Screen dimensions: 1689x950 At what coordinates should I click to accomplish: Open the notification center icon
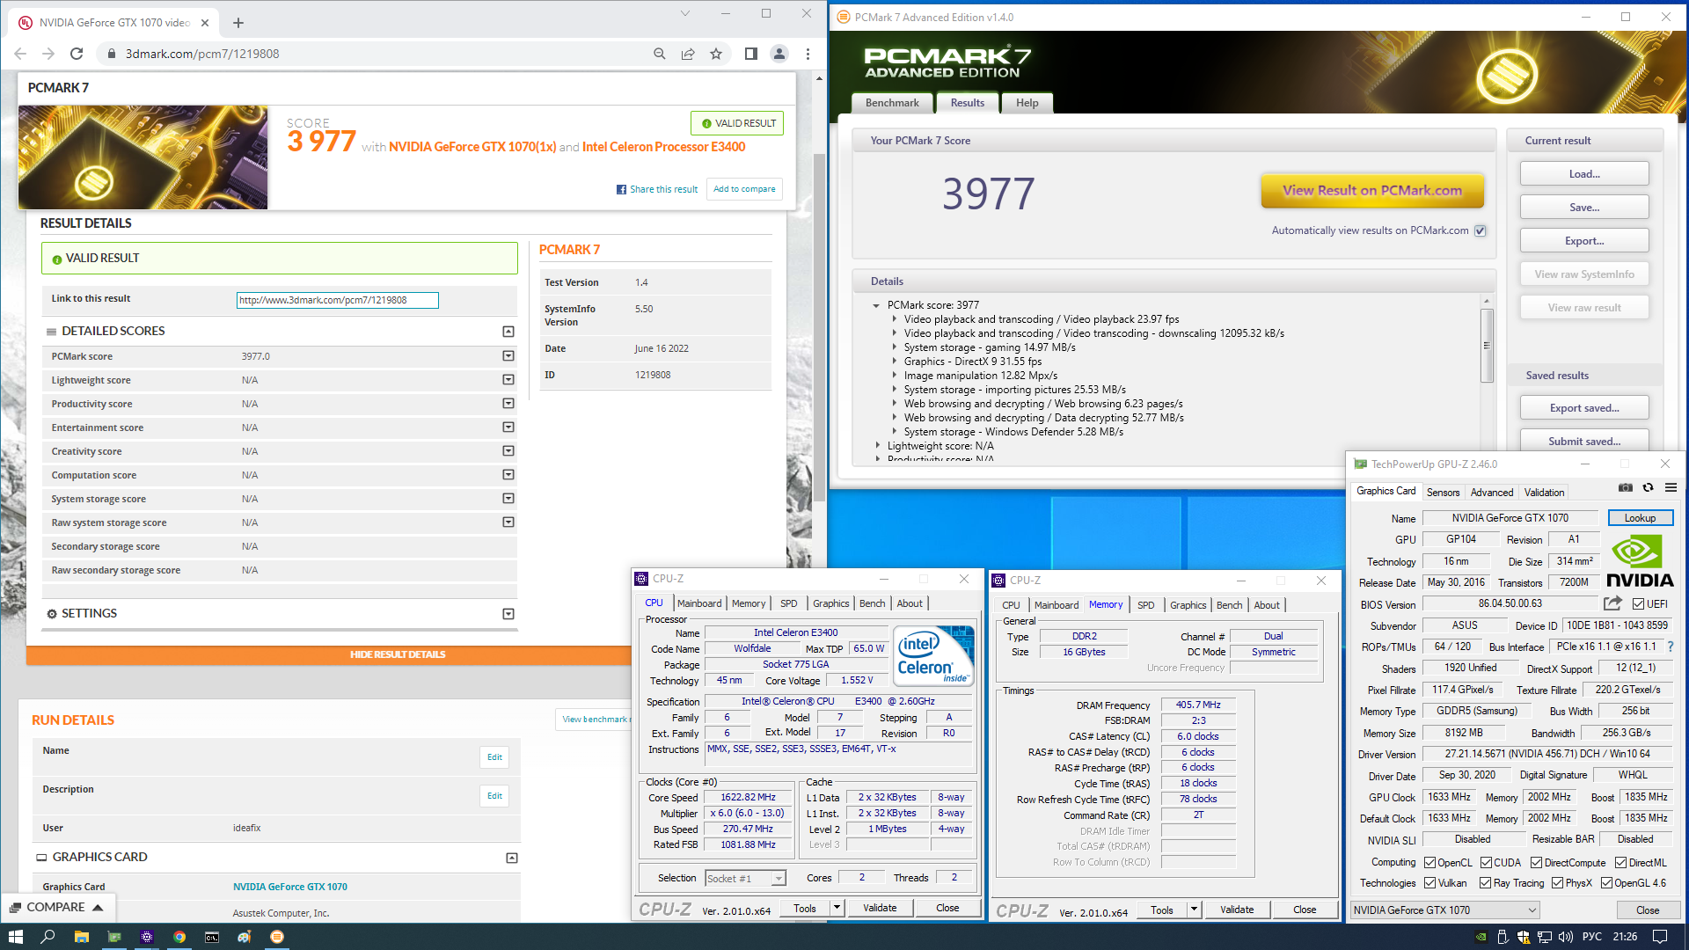tap(1660, 937)
